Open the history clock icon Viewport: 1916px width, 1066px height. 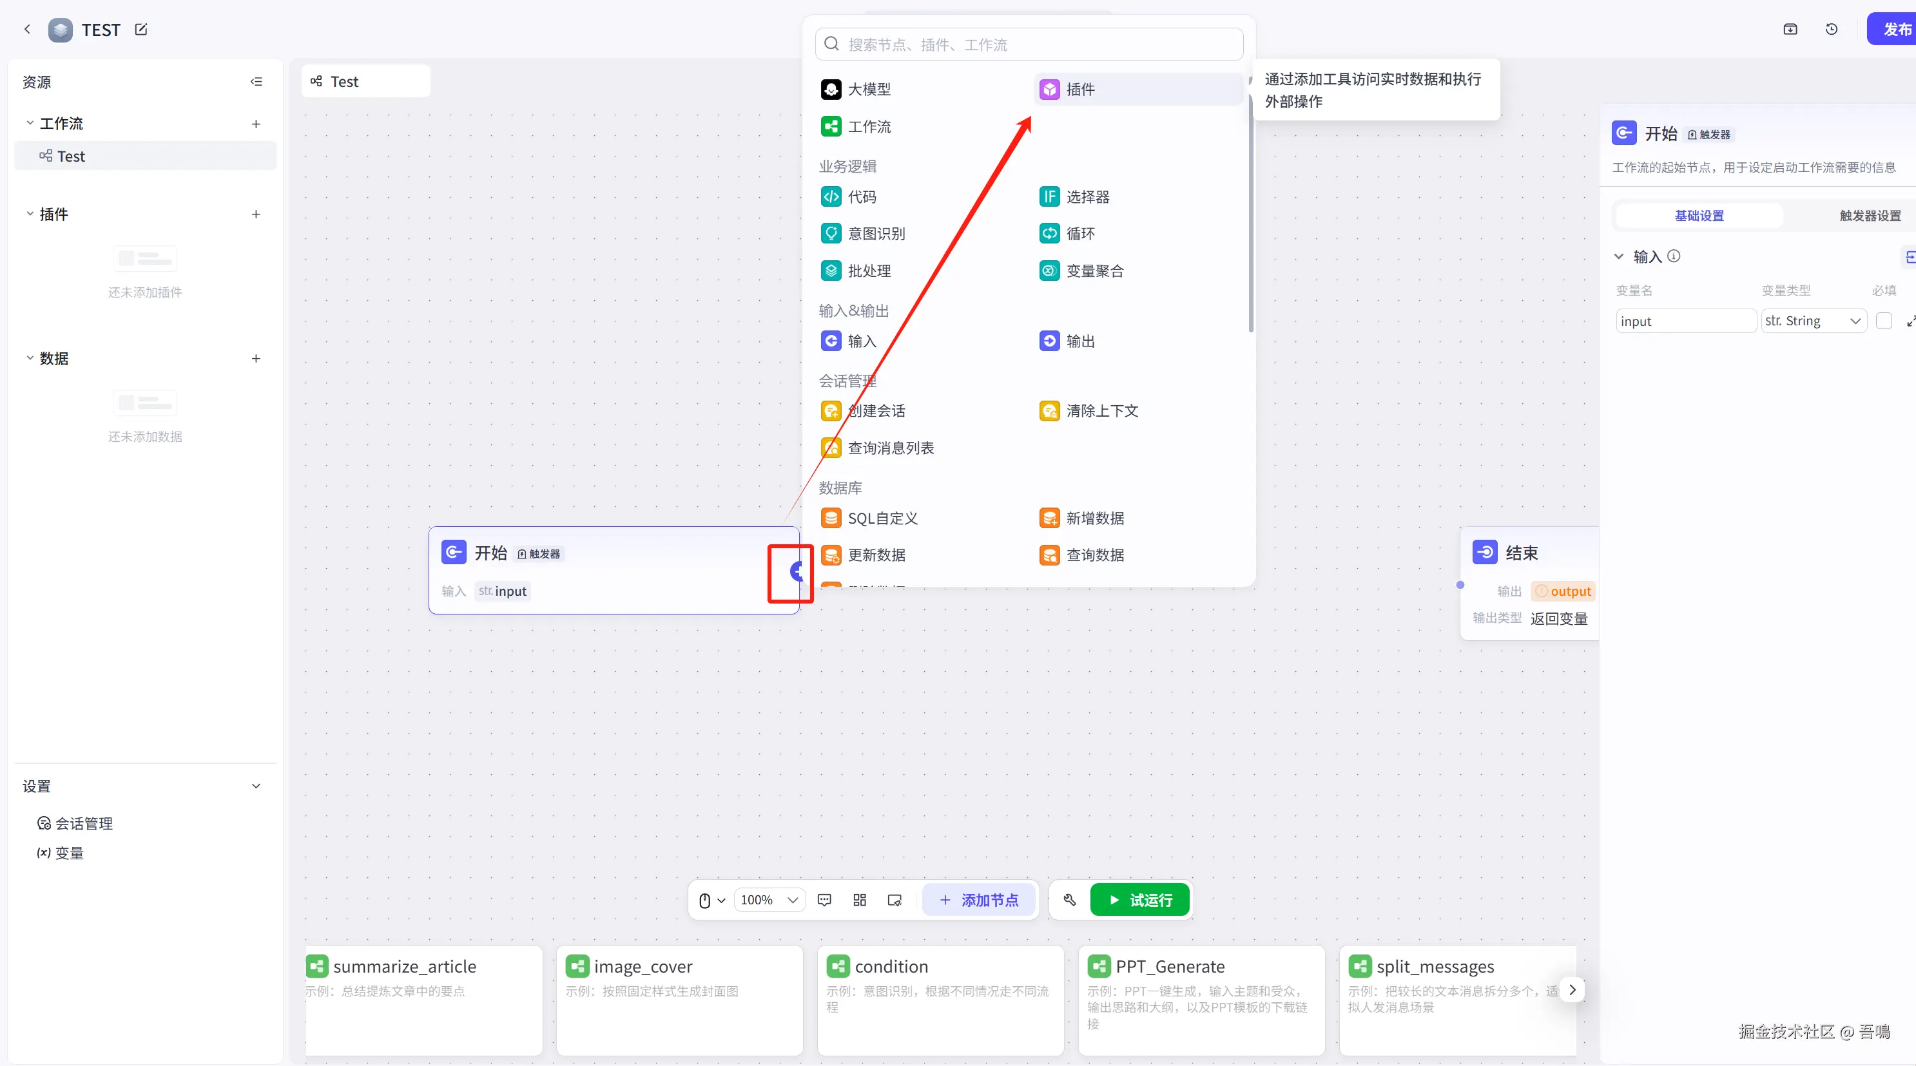[x=1831, y=30]
